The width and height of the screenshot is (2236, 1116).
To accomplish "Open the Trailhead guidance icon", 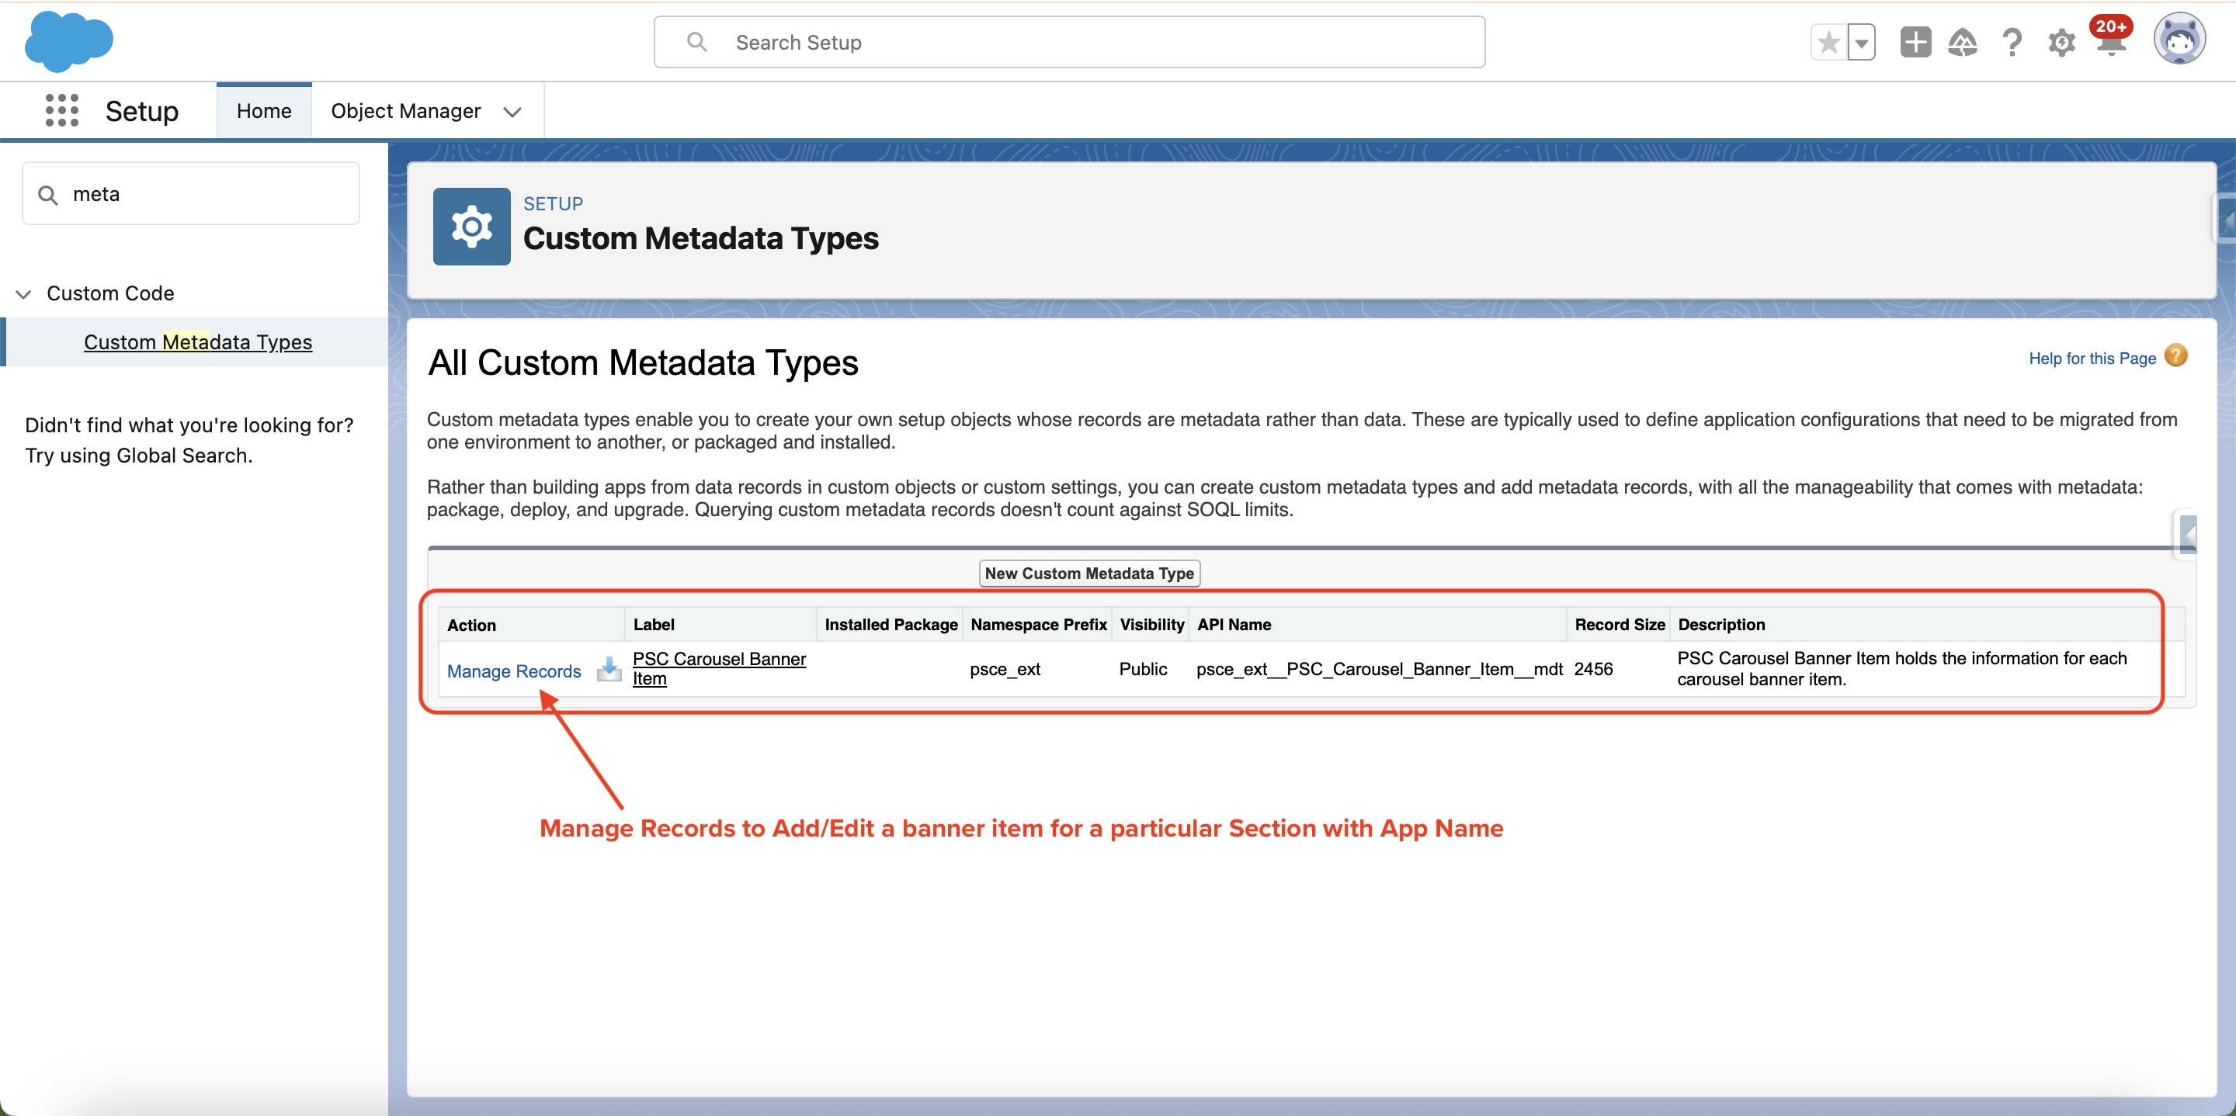I will pos(1963,42).
